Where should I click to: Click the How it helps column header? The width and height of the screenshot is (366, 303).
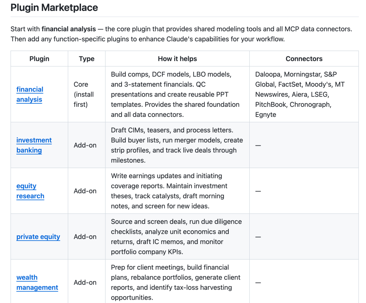[x=177, y=59]
